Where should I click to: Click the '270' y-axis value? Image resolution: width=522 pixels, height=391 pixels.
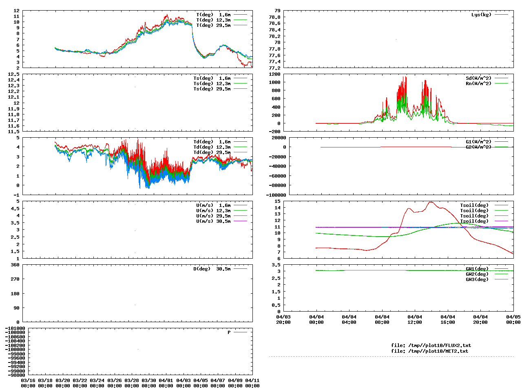coord(15,279)
